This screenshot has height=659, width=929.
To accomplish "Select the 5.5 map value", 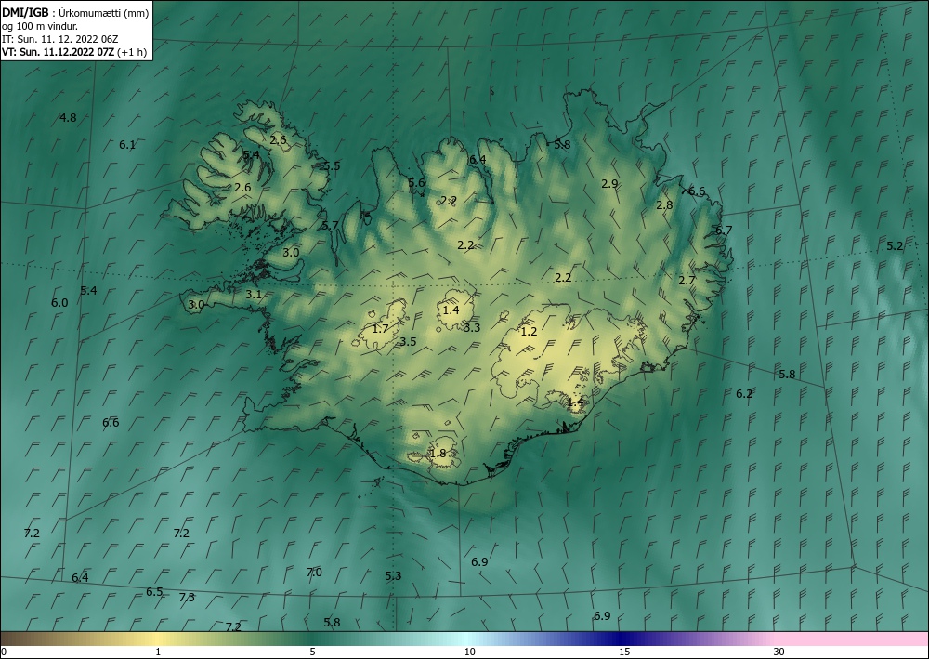I will [x=332, y=166].
